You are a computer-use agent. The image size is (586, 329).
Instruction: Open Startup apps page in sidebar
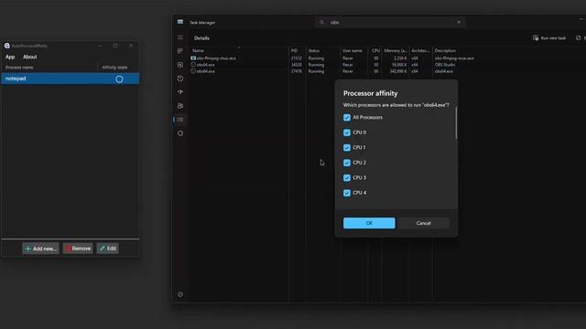coord(180,92)
